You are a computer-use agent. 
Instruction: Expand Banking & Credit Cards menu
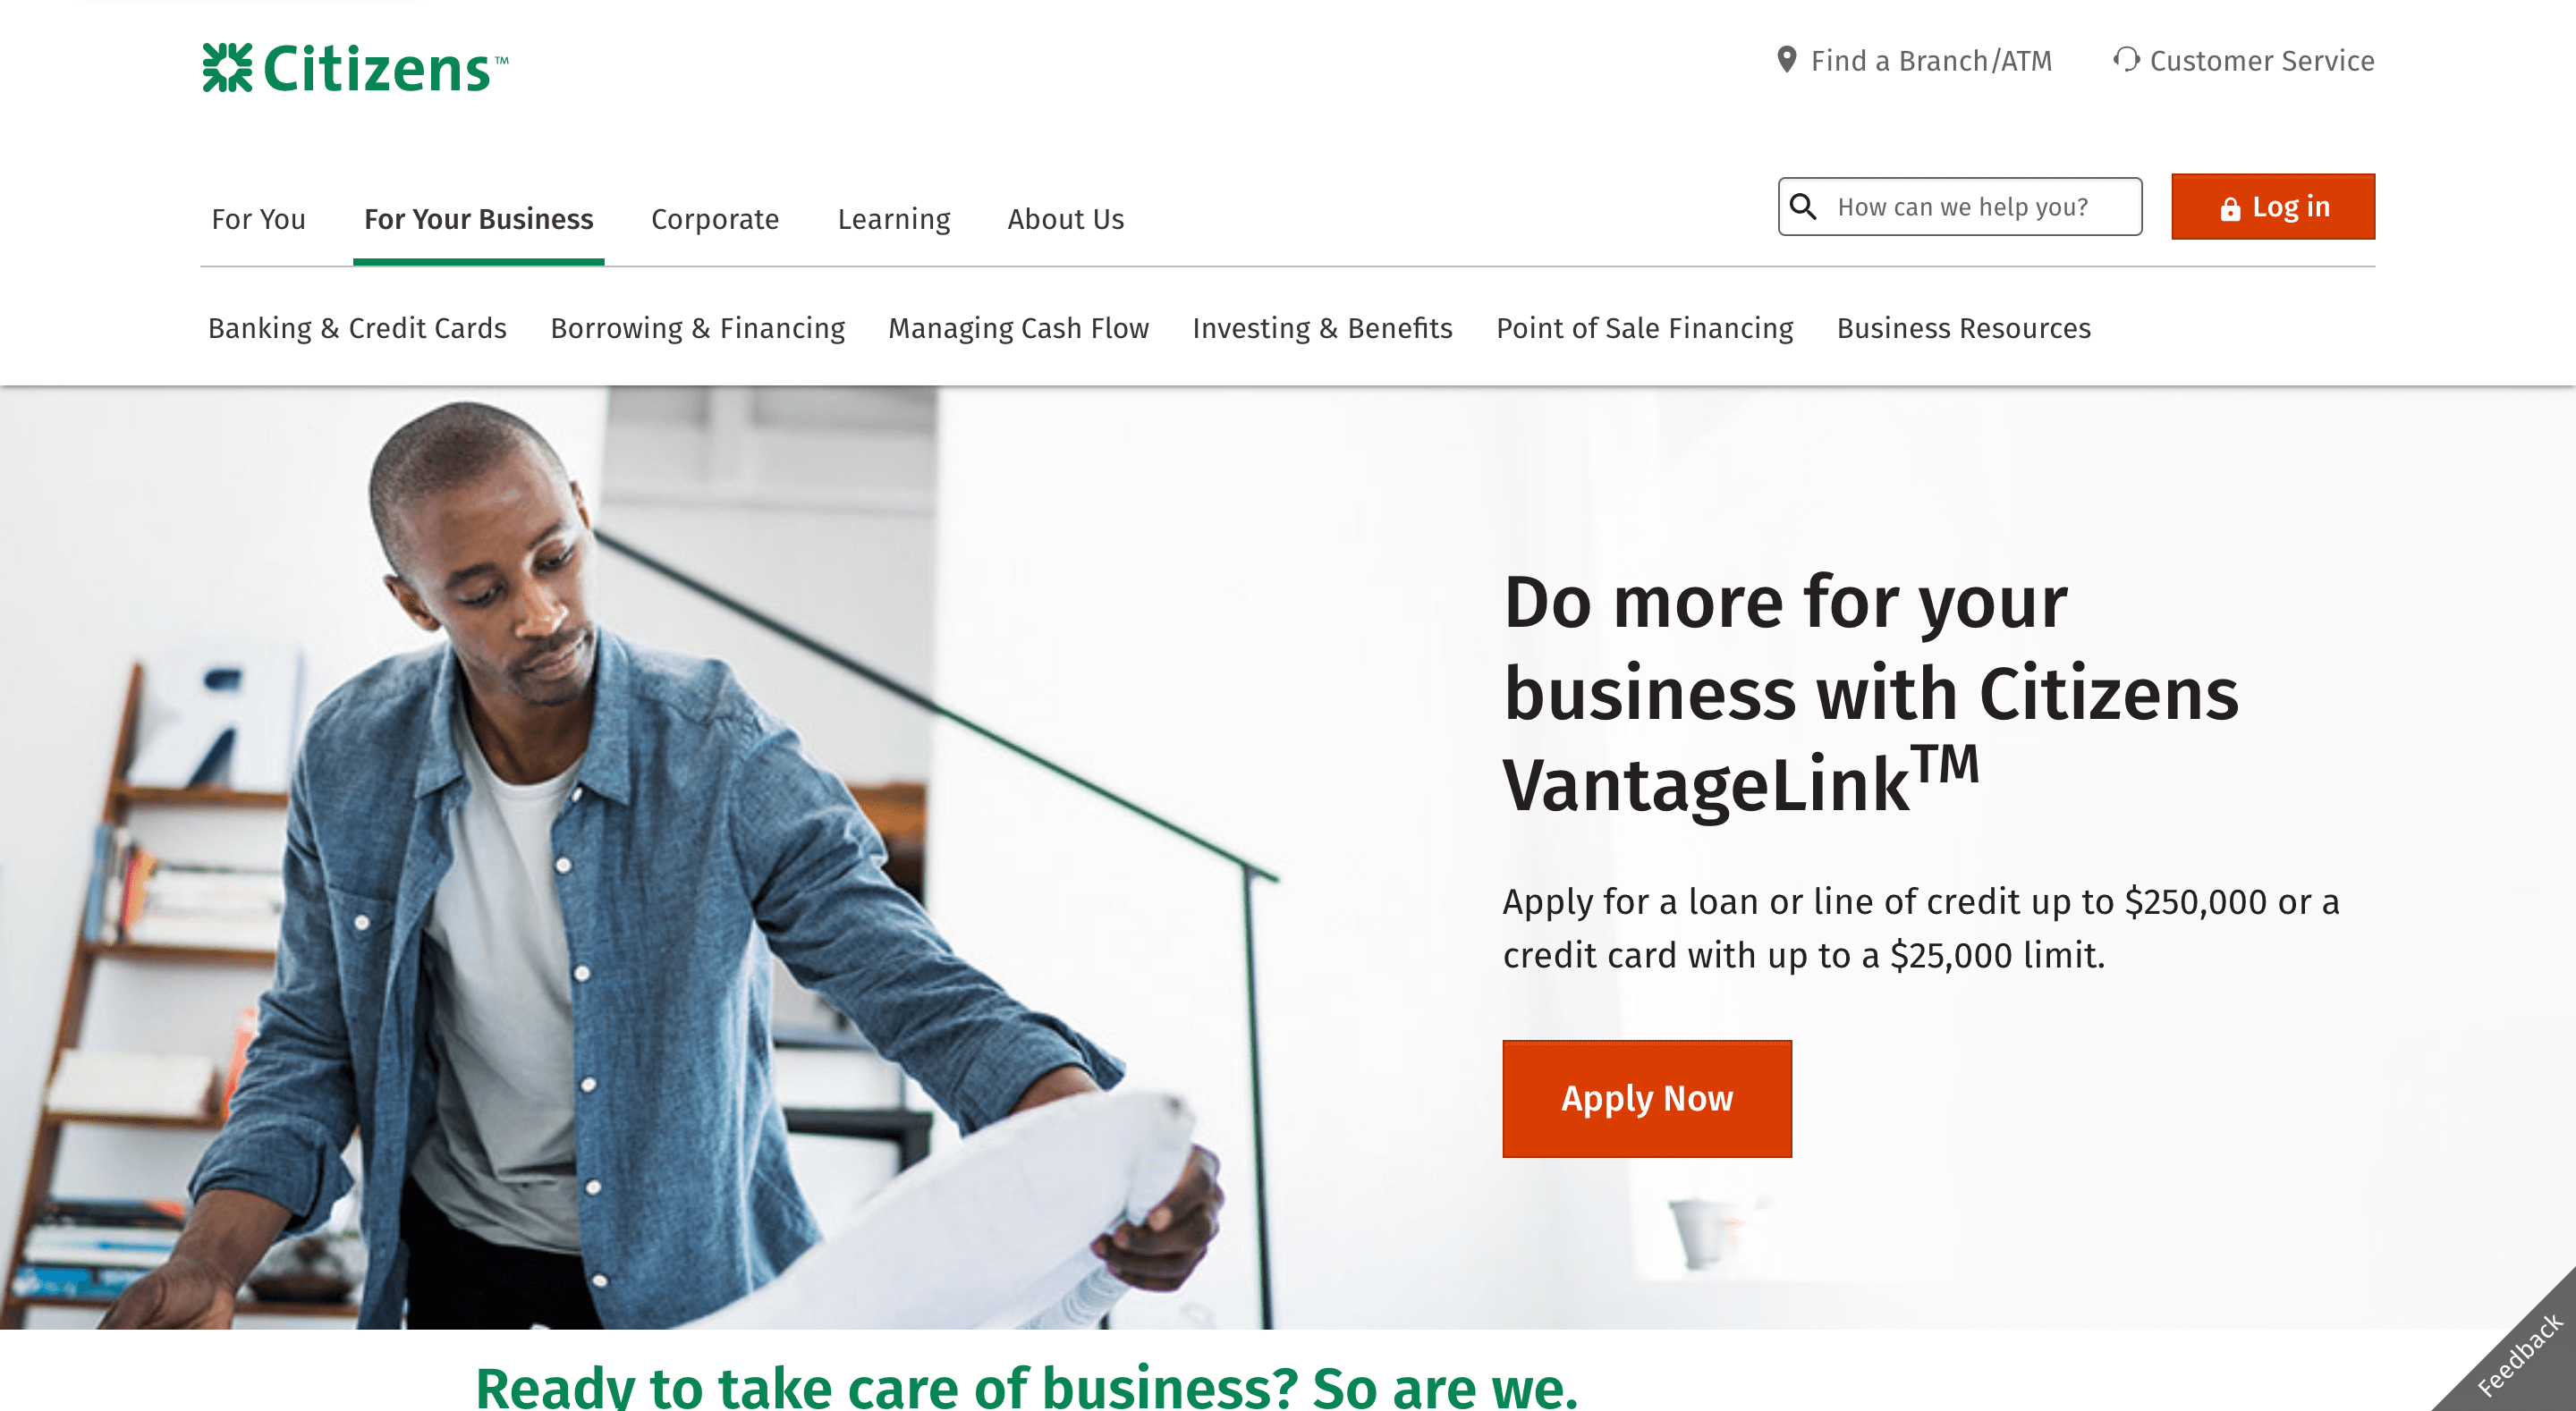tap(357, 328)
